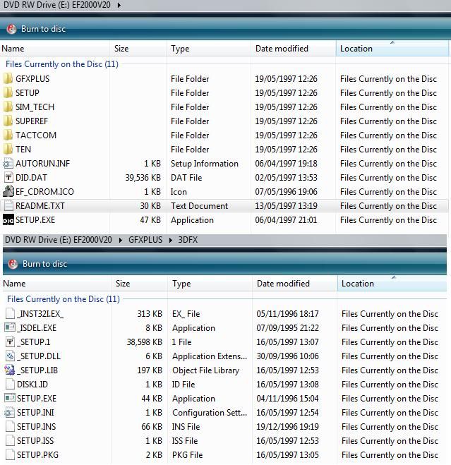Viewport: 451px width, 465px height.
Task: Click the AUTORUN.INF file icon
Action: pyautogui.click(x=8, y=164)
